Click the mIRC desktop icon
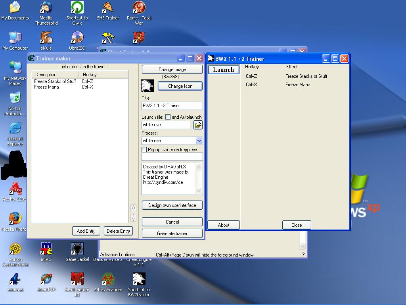This screenshot has height=305, width=406. 46,249
